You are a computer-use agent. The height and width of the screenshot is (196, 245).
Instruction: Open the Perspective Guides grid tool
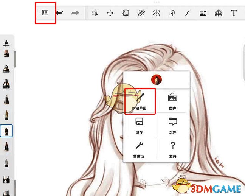coord(218,13)
